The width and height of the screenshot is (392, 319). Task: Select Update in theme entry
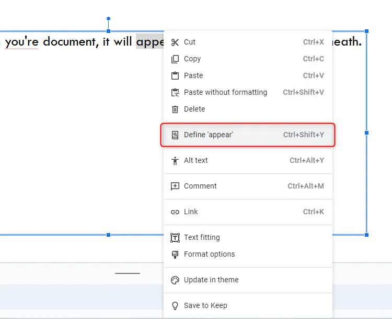click(x=248, y=280)
